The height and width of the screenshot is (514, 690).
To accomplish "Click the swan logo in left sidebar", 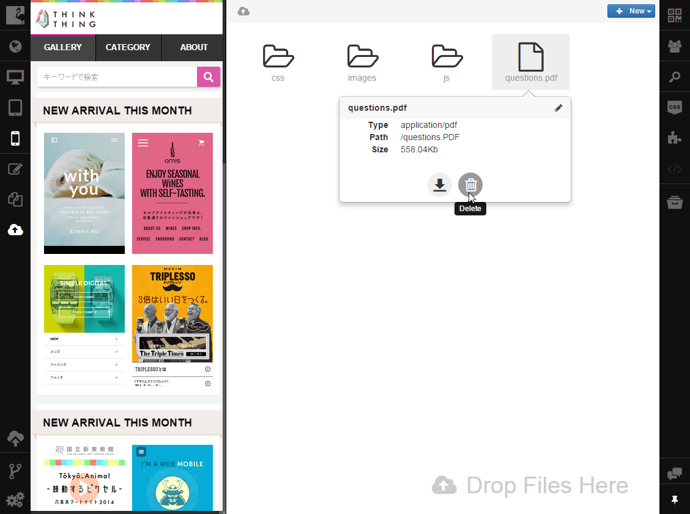I will (15, 15).
